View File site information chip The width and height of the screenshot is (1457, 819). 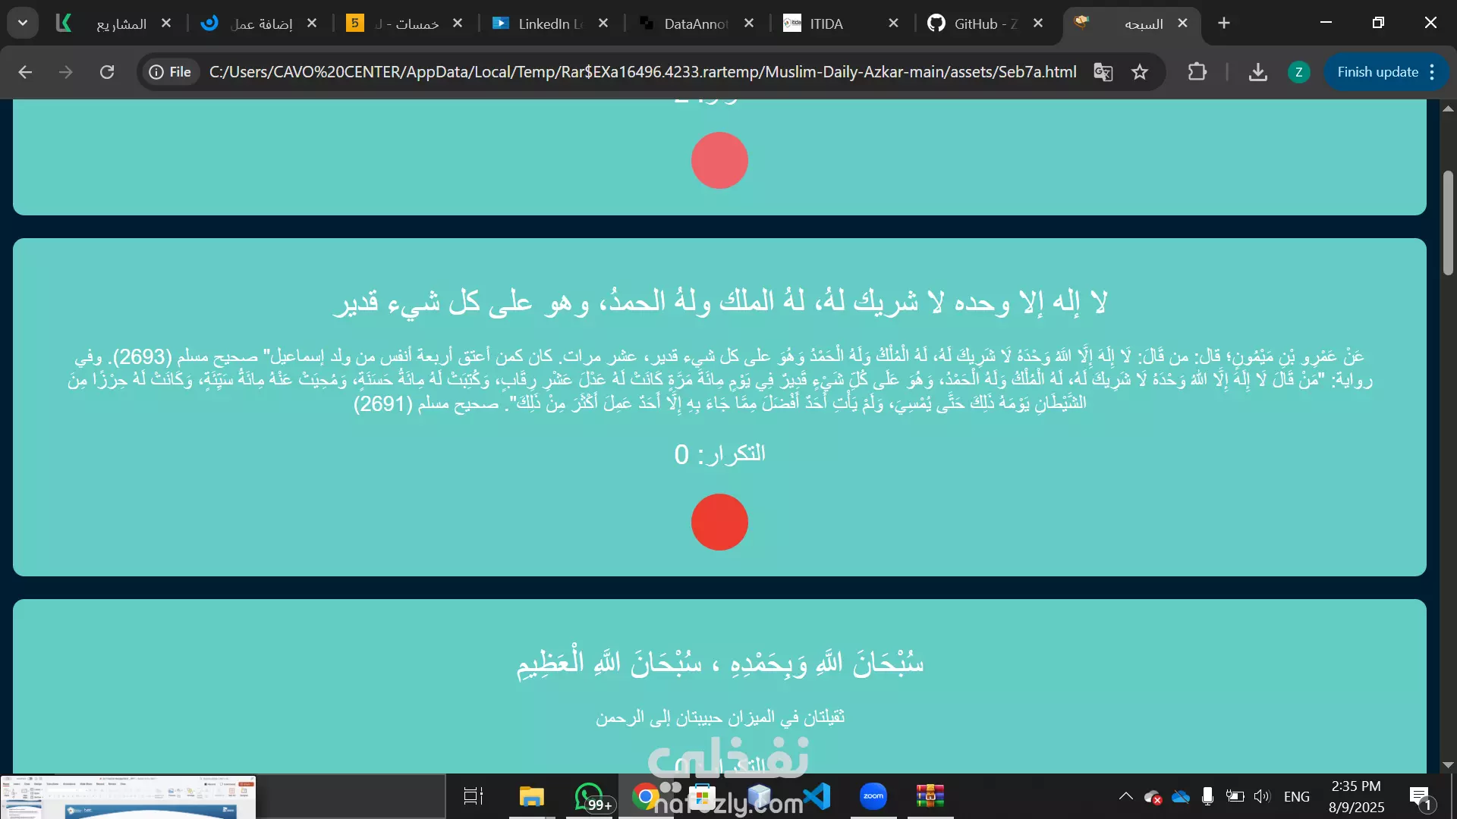(170, 72)
